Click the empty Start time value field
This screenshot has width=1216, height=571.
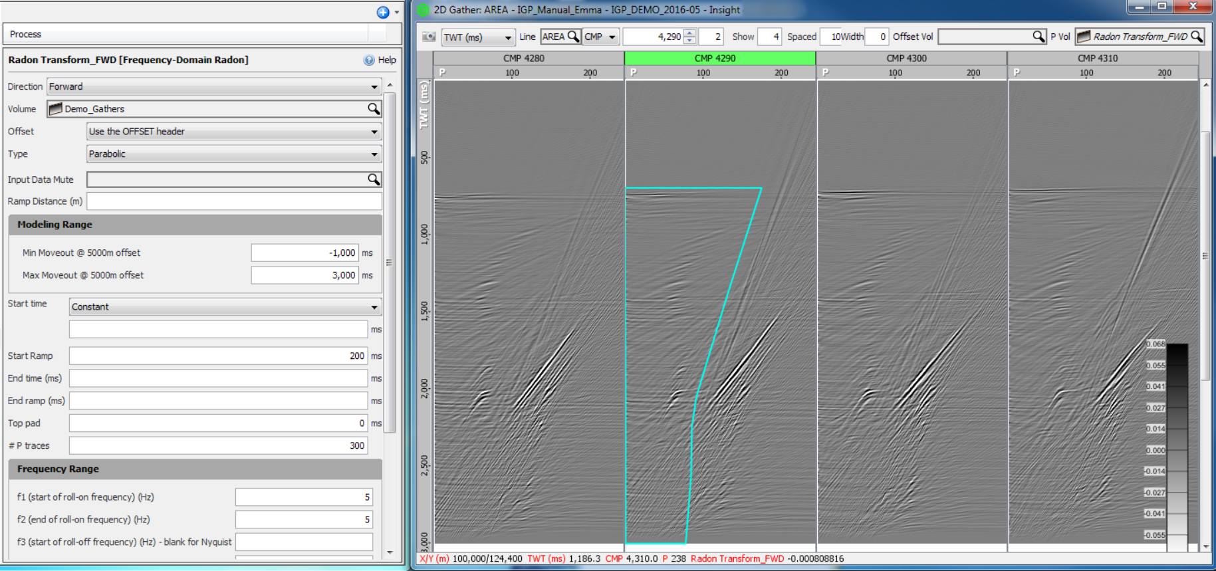point(218,329)
